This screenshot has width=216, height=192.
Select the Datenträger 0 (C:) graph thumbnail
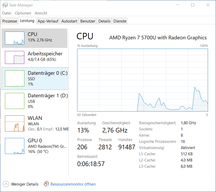(x=15, y=79)
